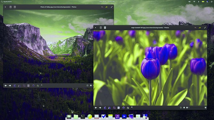Apply Enhance wand in tulip window

point(132,108)
